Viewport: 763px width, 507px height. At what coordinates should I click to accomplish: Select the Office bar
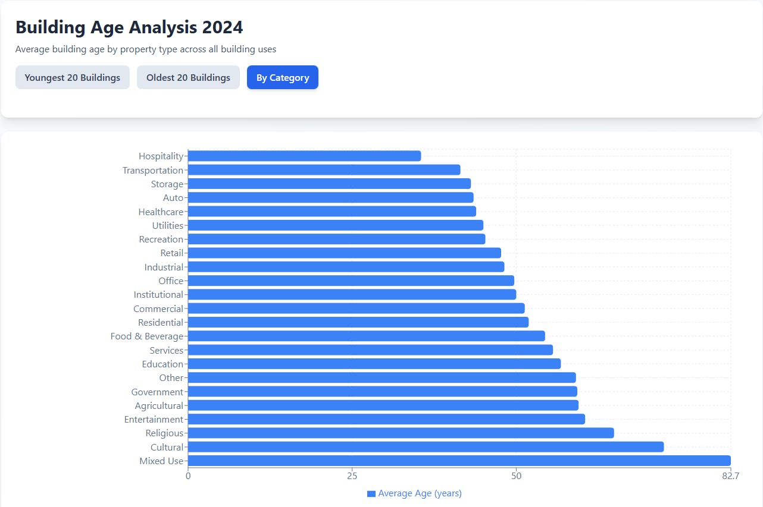pyautogui.click(x=351, y=281)
